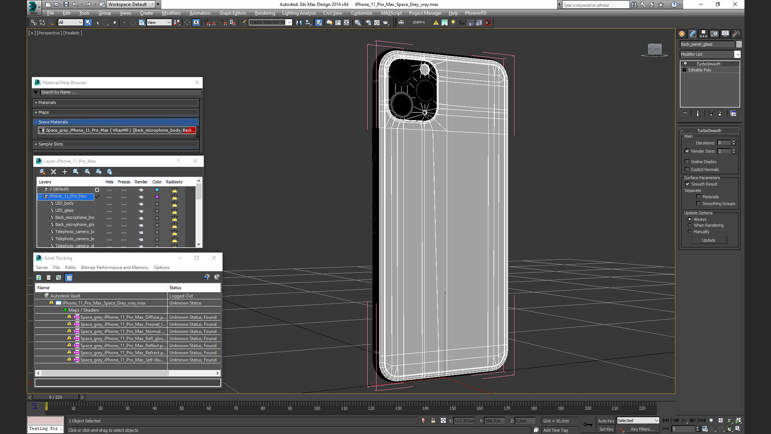Open the Rendering menu
The width and height of the screenshot is (771, 434).
click(x=265, y=13)
